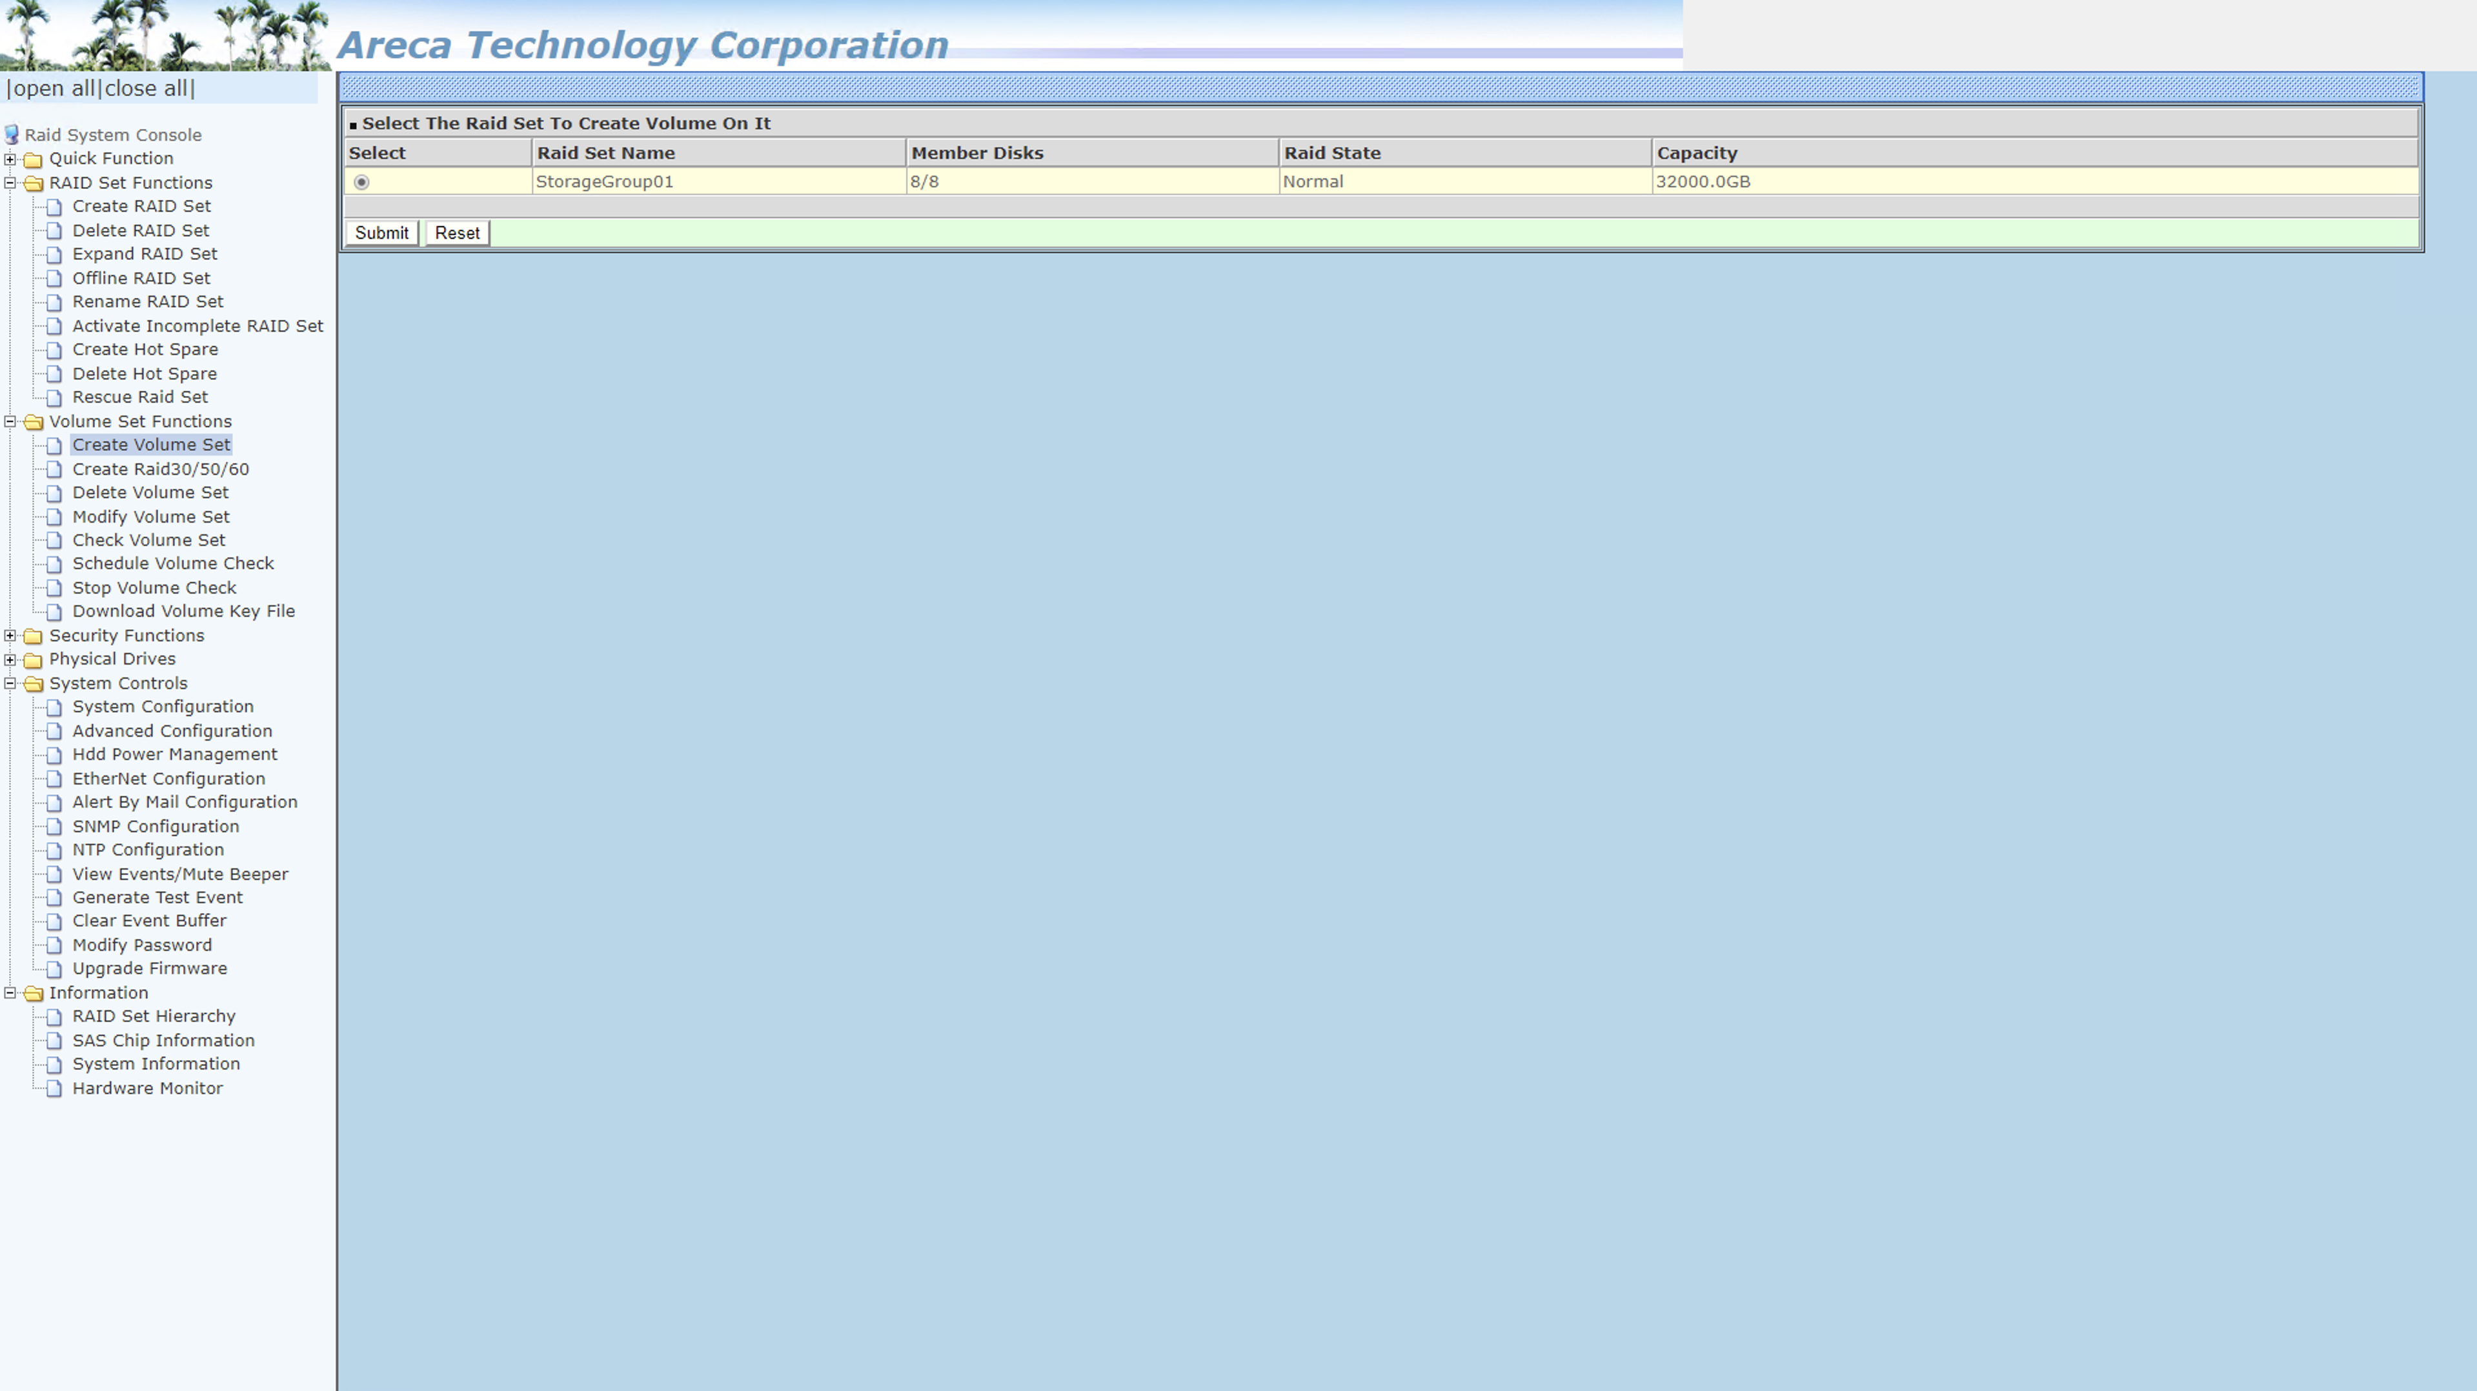This screenshot has height=1391, width=2477.
Task: Click the RAID Set Functions folder icon
Action: coord(33,184)
